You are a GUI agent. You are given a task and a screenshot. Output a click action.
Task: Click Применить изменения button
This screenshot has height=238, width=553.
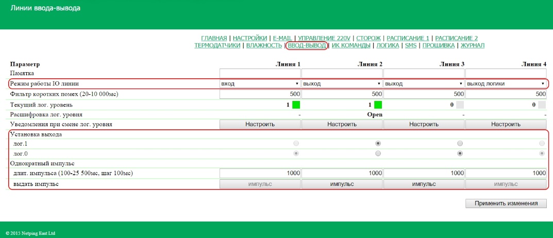[x=506, y=203]
